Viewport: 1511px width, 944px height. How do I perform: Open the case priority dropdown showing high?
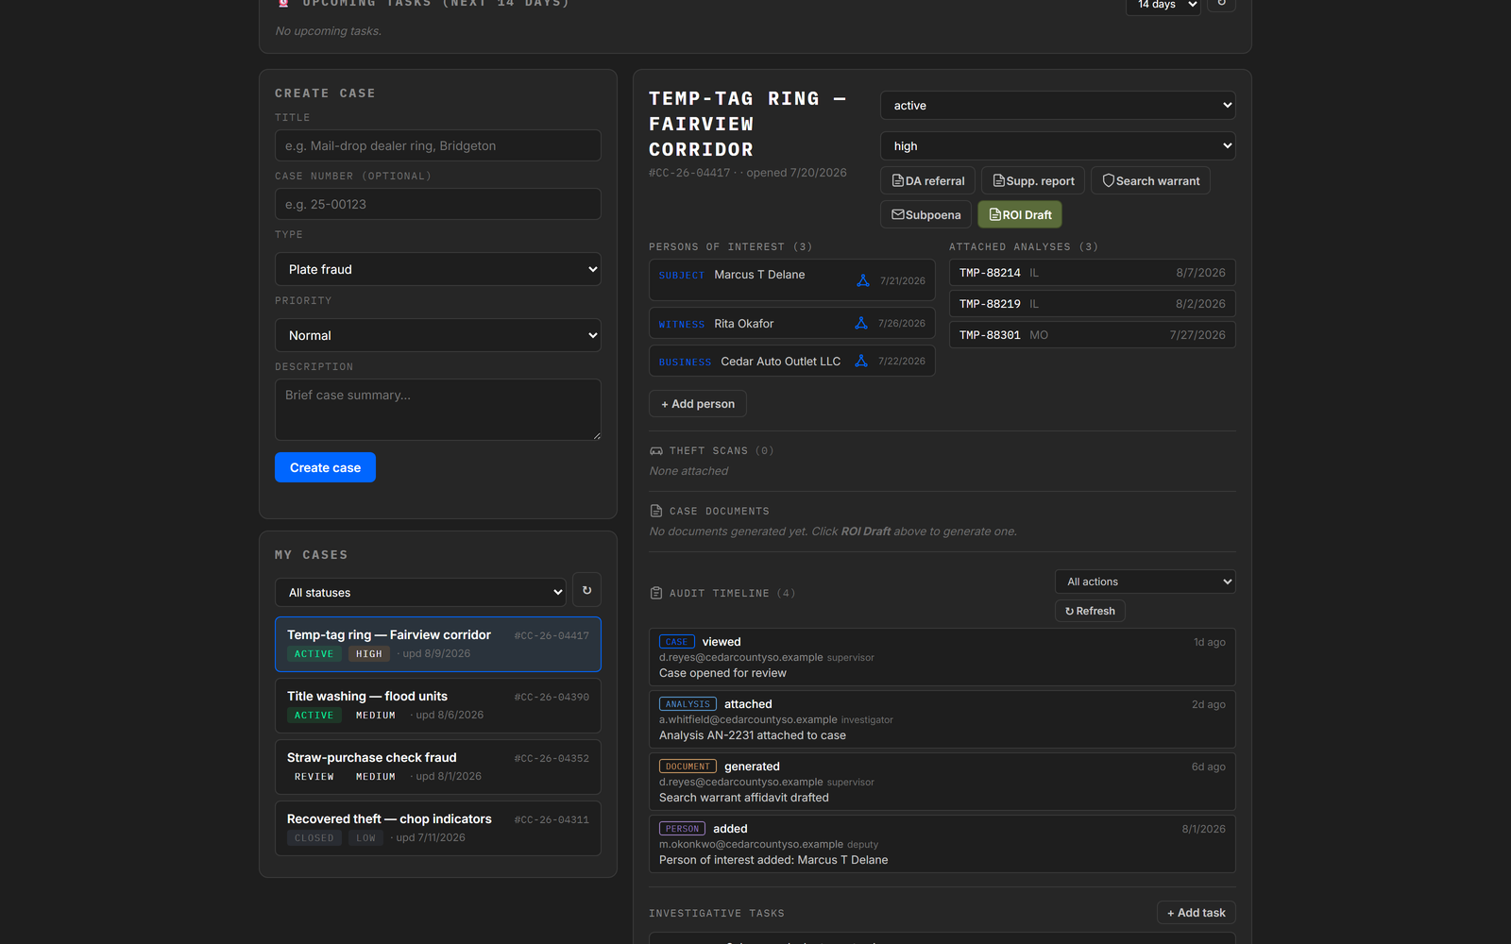[x=1058, y=146]
